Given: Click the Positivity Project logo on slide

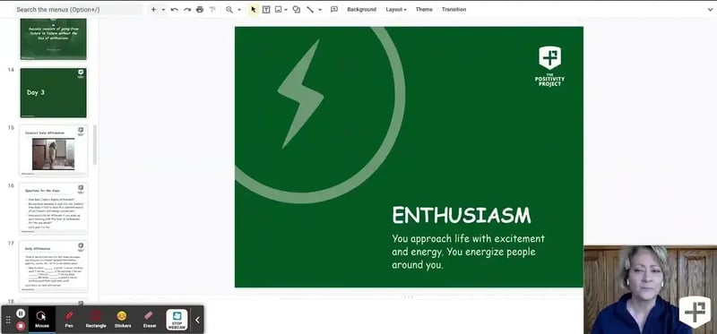Looking at the screenshot, I should pyautogui.click(x=549, y=66).
